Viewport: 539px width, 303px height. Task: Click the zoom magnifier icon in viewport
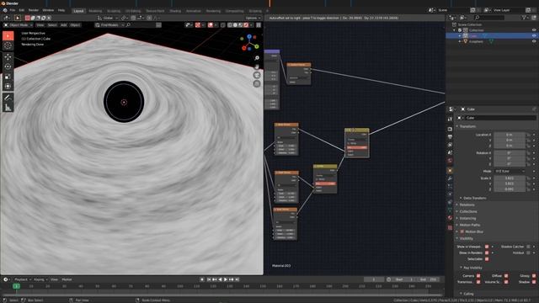(x=257, y=58)
